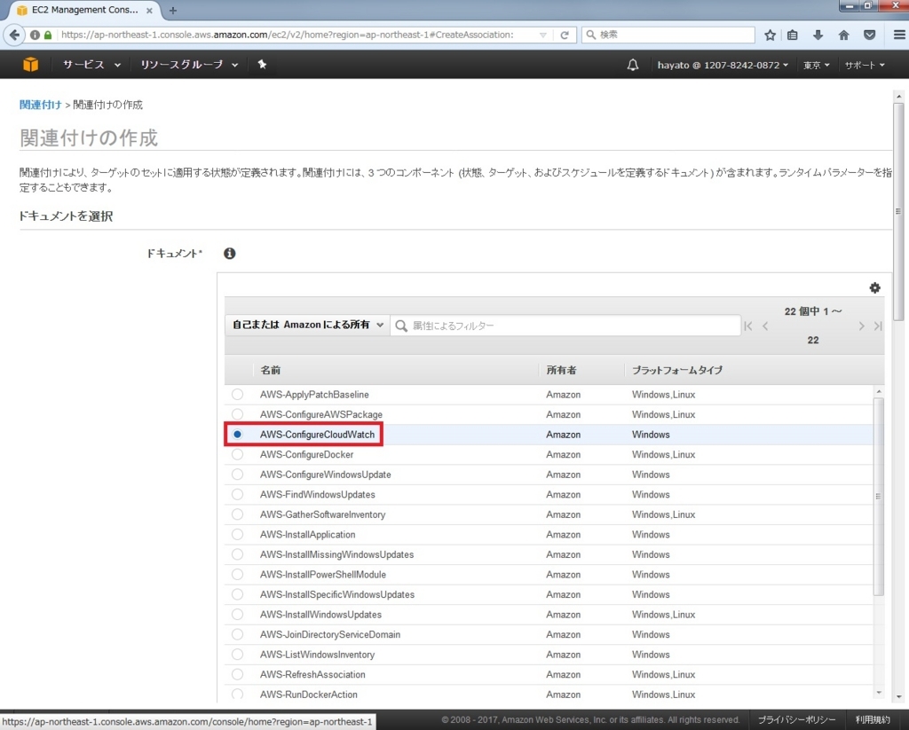Viewport: 909px width, 730px height.
Task: Click the green padlock security icon
Action: click(48, 35)
